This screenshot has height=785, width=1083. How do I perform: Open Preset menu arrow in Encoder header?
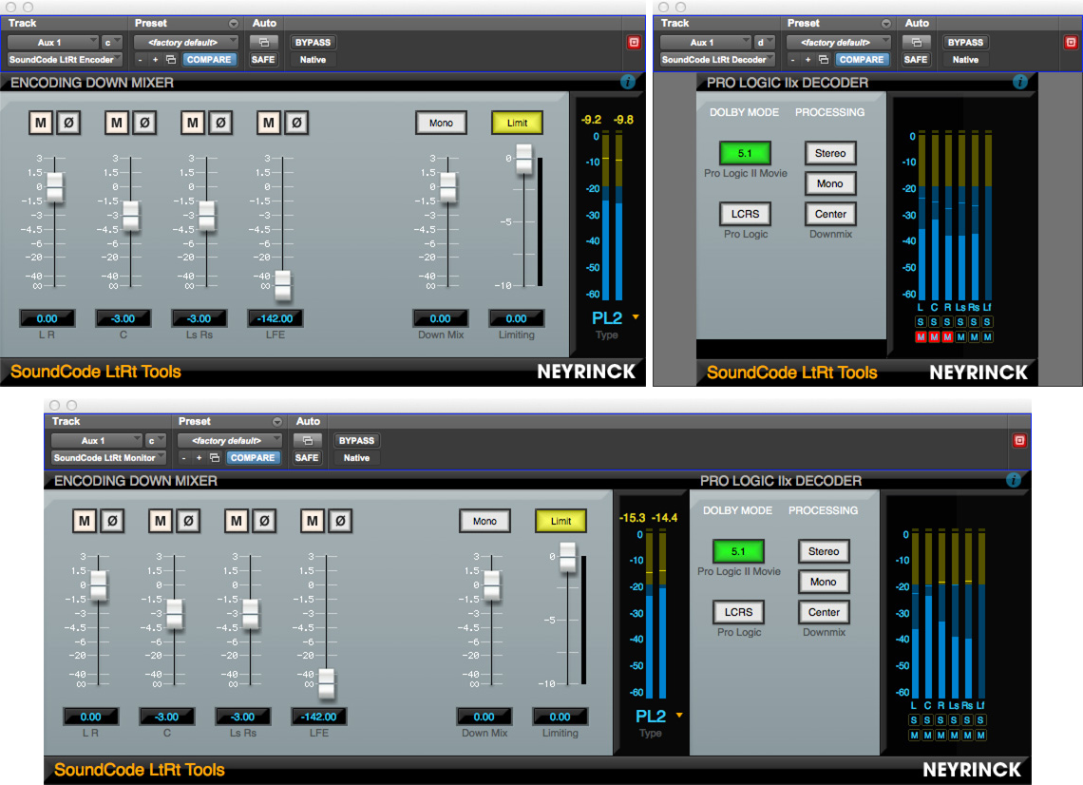(x=234, y=24)
